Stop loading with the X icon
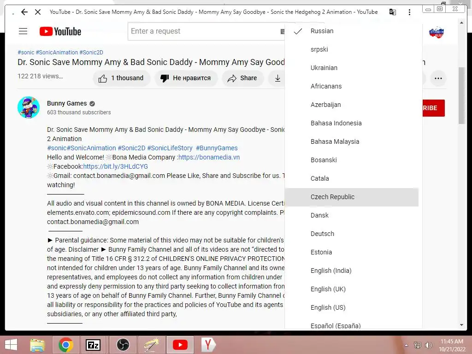This screenshot has width=472, height=354. coord(38,12)
